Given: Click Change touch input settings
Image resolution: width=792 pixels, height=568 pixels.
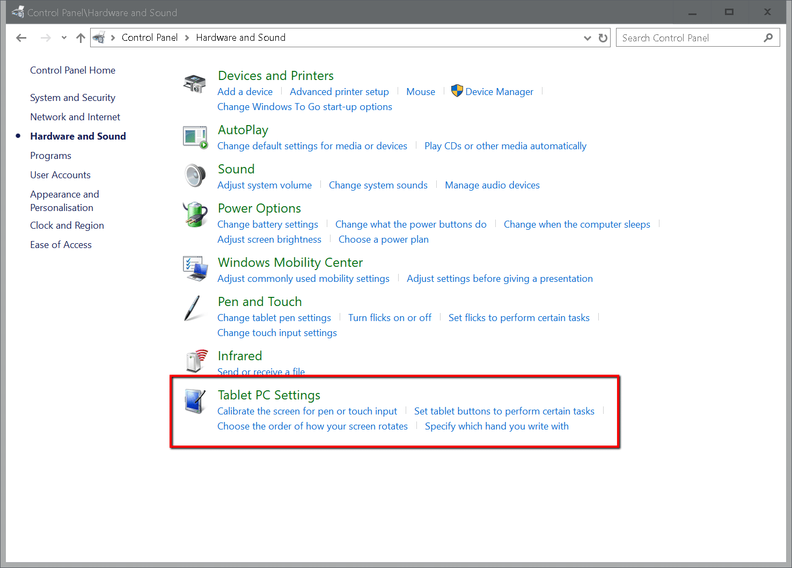Looking at the screenshot, I should (x=277, y=333).
